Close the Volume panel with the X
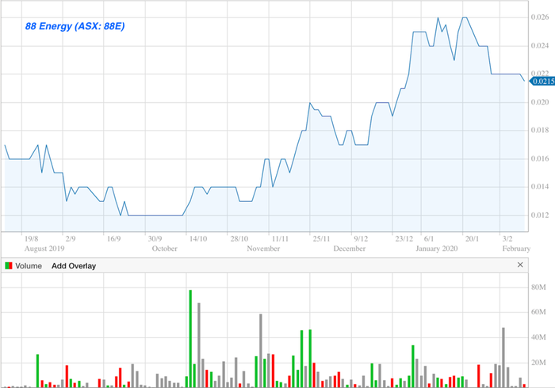 point(520,264)
